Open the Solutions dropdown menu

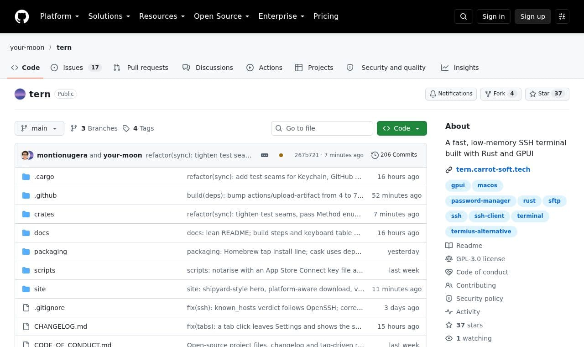click(109, 16)
